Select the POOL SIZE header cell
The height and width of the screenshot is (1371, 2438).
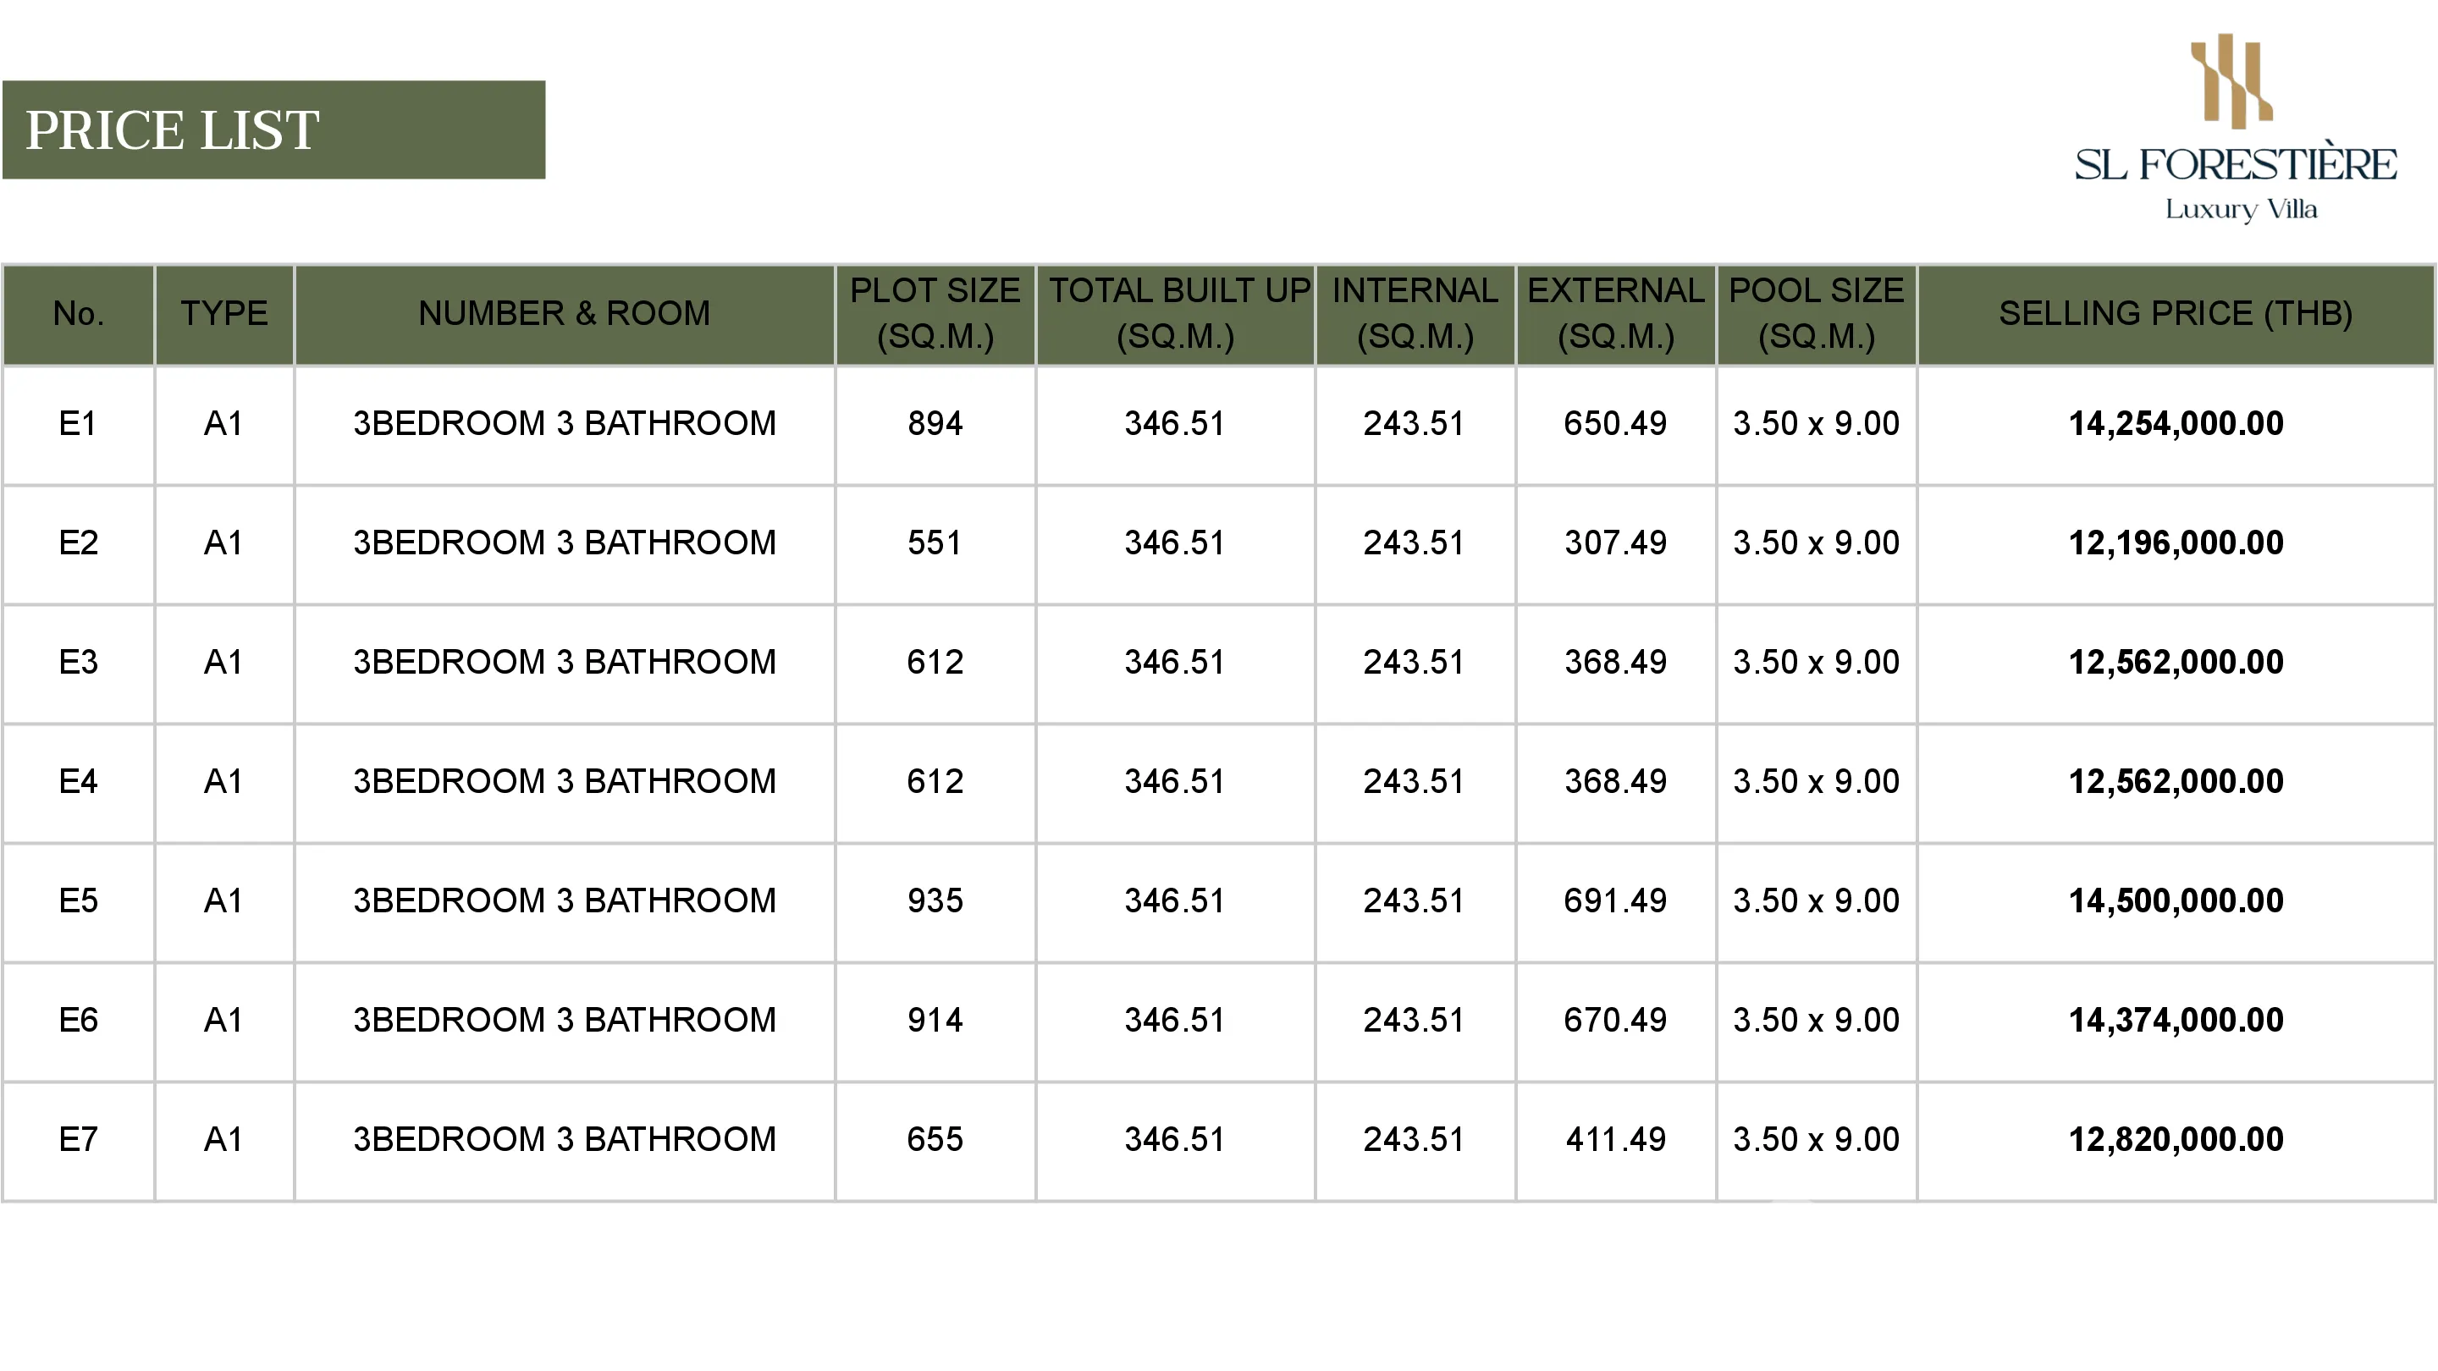pyautogui.click(x=1815, y=313)
